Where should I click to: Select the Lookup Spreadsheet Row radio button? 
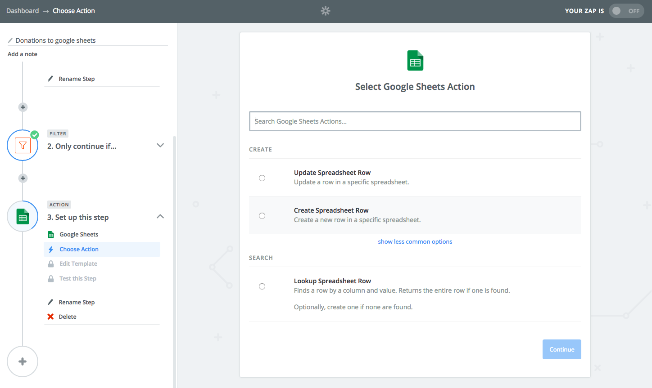coord(262,286)
